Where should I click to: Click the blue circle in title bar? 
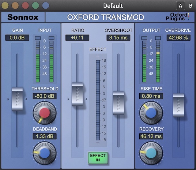click(45, 5)
